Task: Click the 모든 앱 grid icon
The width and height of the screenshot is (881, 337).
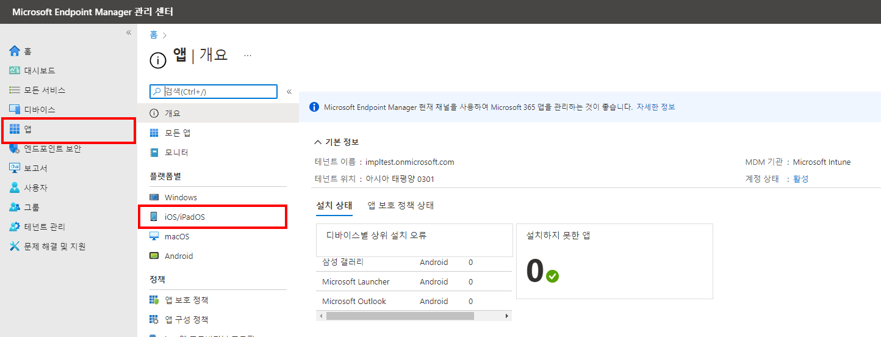Action: 154,133
